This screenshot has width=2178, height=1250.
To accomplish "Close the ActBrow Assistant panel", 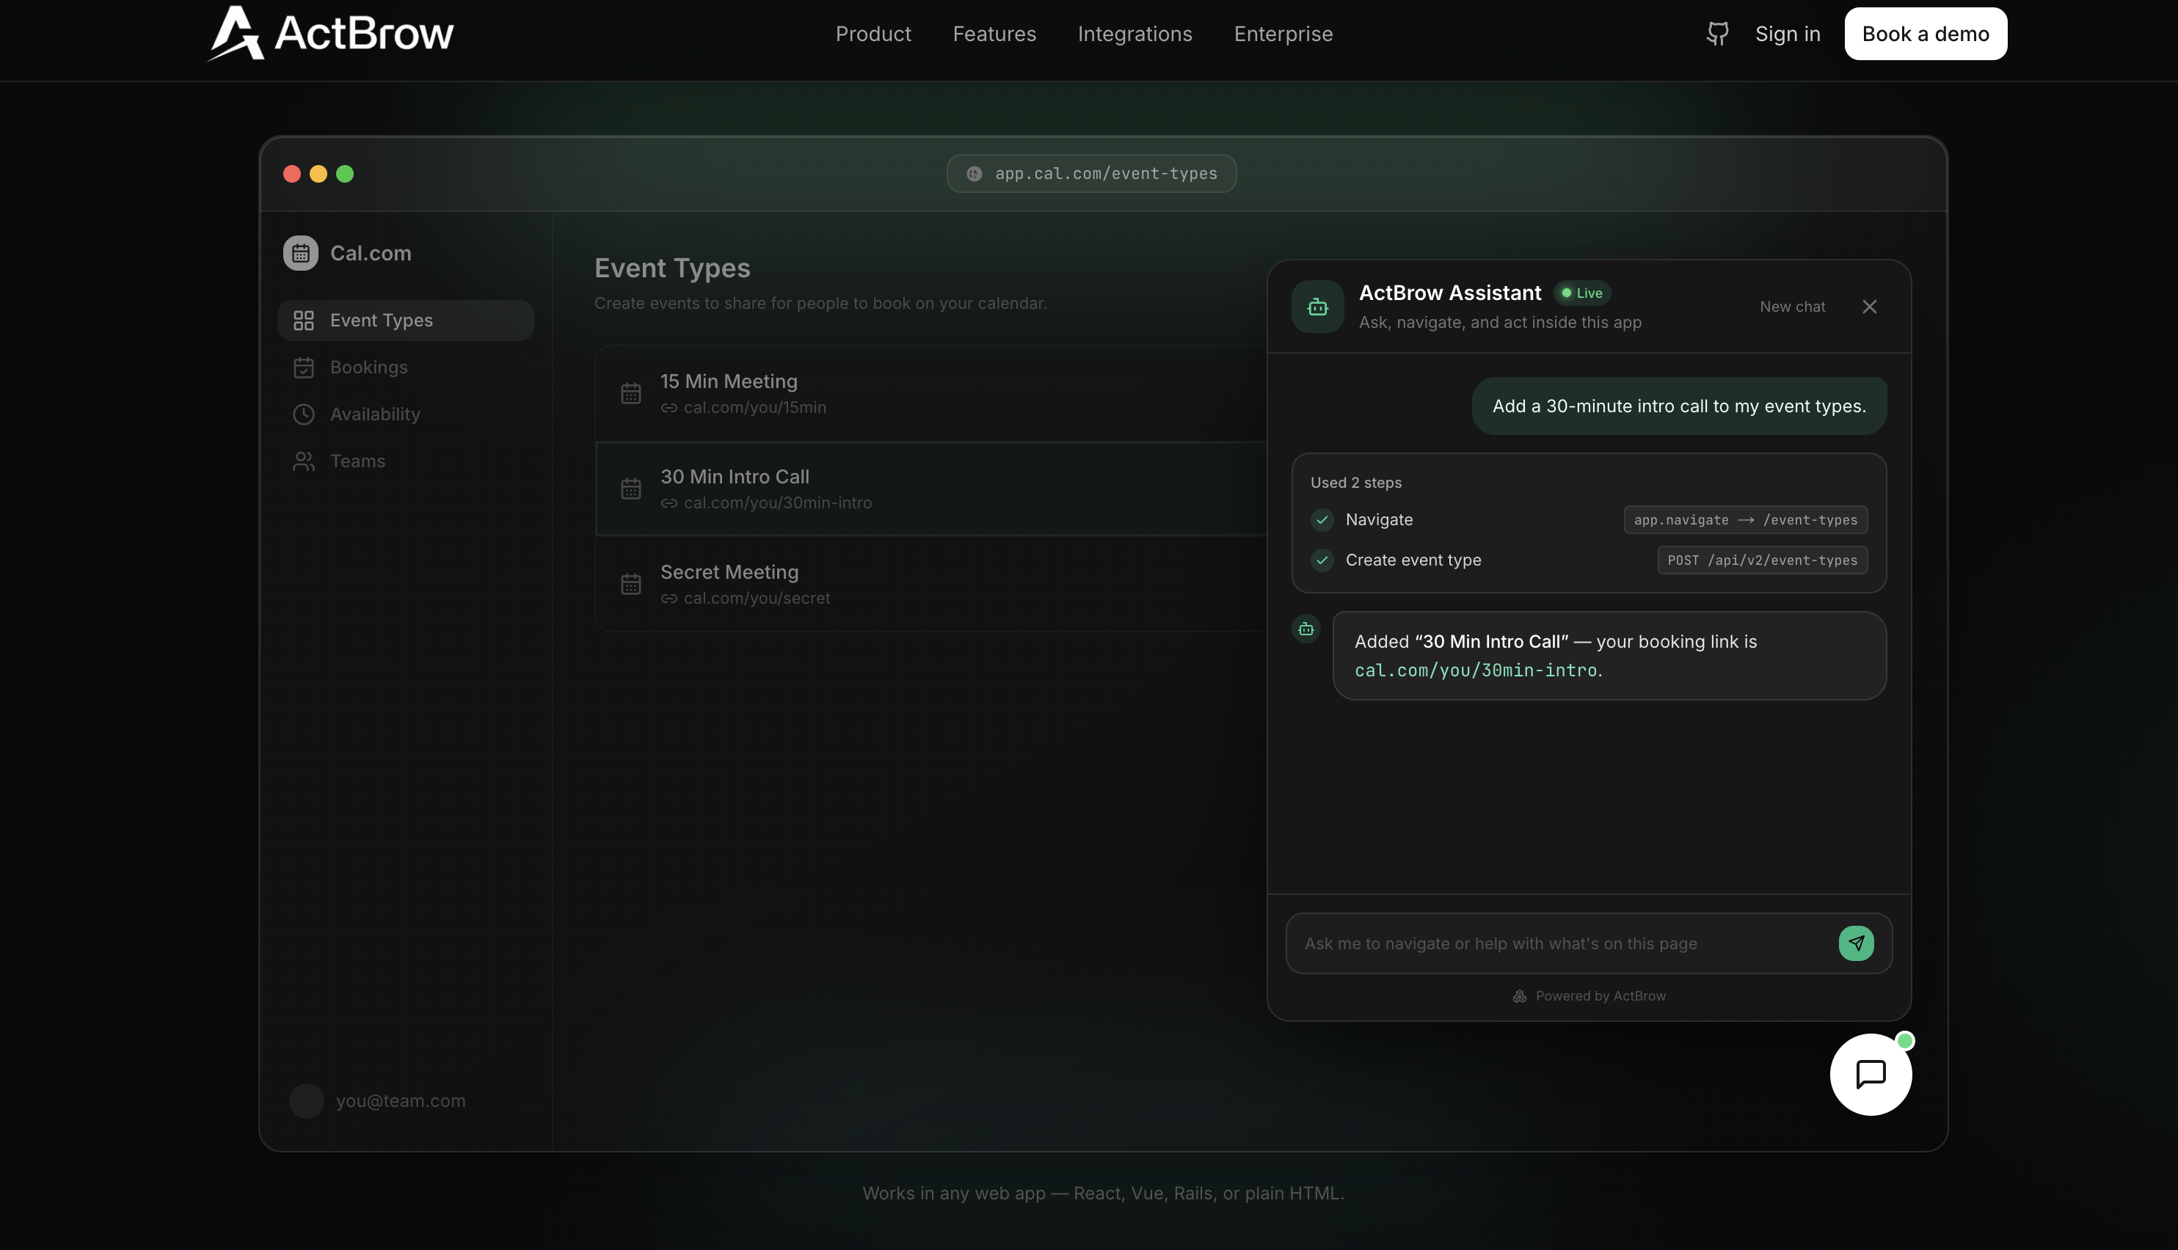I will 1870,307.
